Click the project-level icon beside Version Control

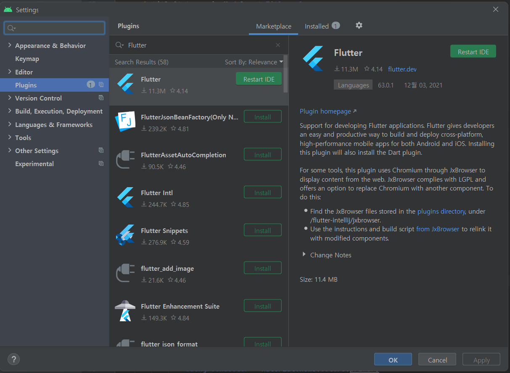tap(101, 98)
